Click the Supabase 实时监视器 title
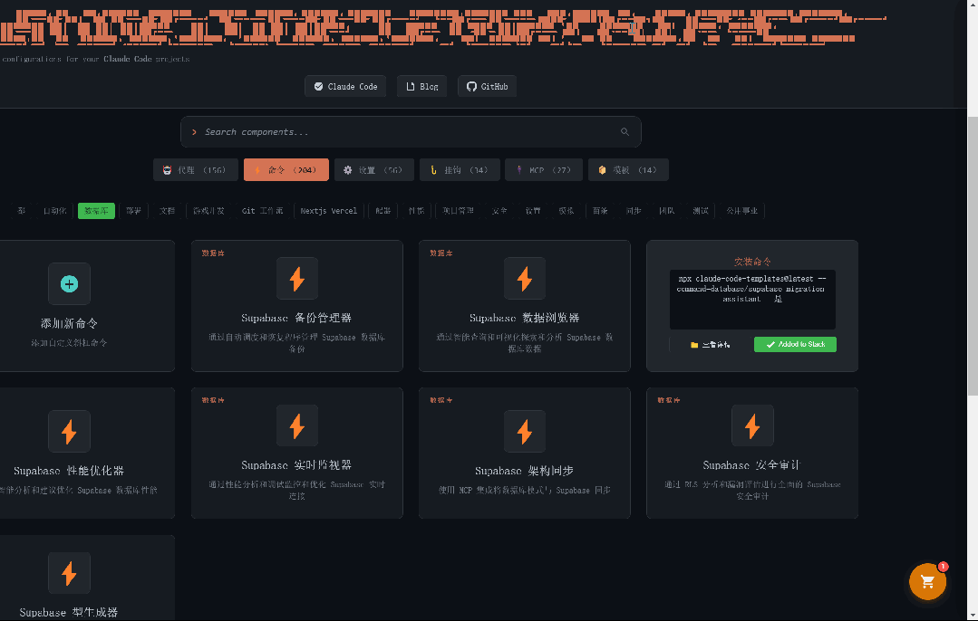 (296, 464)
